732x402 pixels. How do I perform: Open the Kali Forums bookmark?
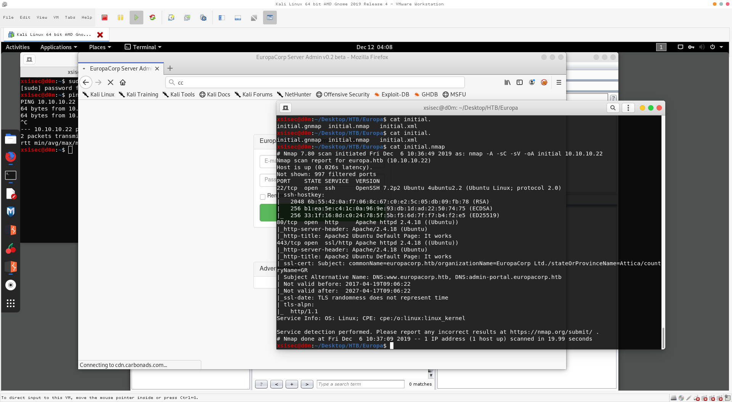tap(254, 94)
